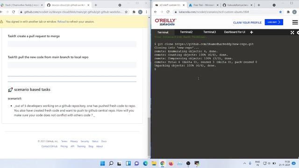This screenshot has width=299, height=168.
Task: Open Firefox from the taskbar
Action: click(x=171, y=163)
